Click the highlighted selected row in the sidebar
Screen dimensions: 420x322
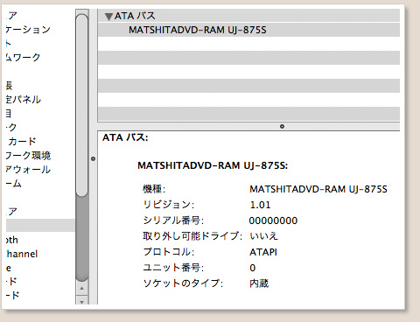click(40, 226)
